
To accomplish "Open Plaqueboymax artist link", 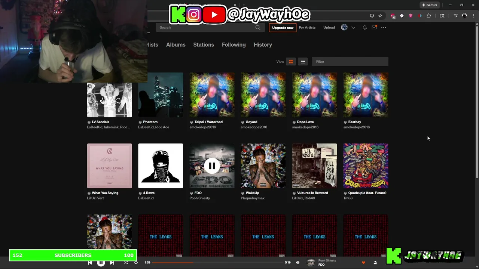I will tap(253, 198).
